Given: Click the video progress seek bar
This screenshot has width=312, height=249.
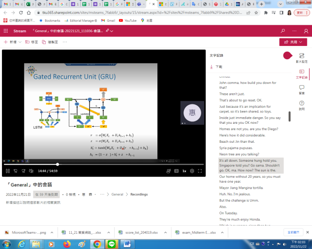Looking at the screenshot, I should [x=95, y=164].
